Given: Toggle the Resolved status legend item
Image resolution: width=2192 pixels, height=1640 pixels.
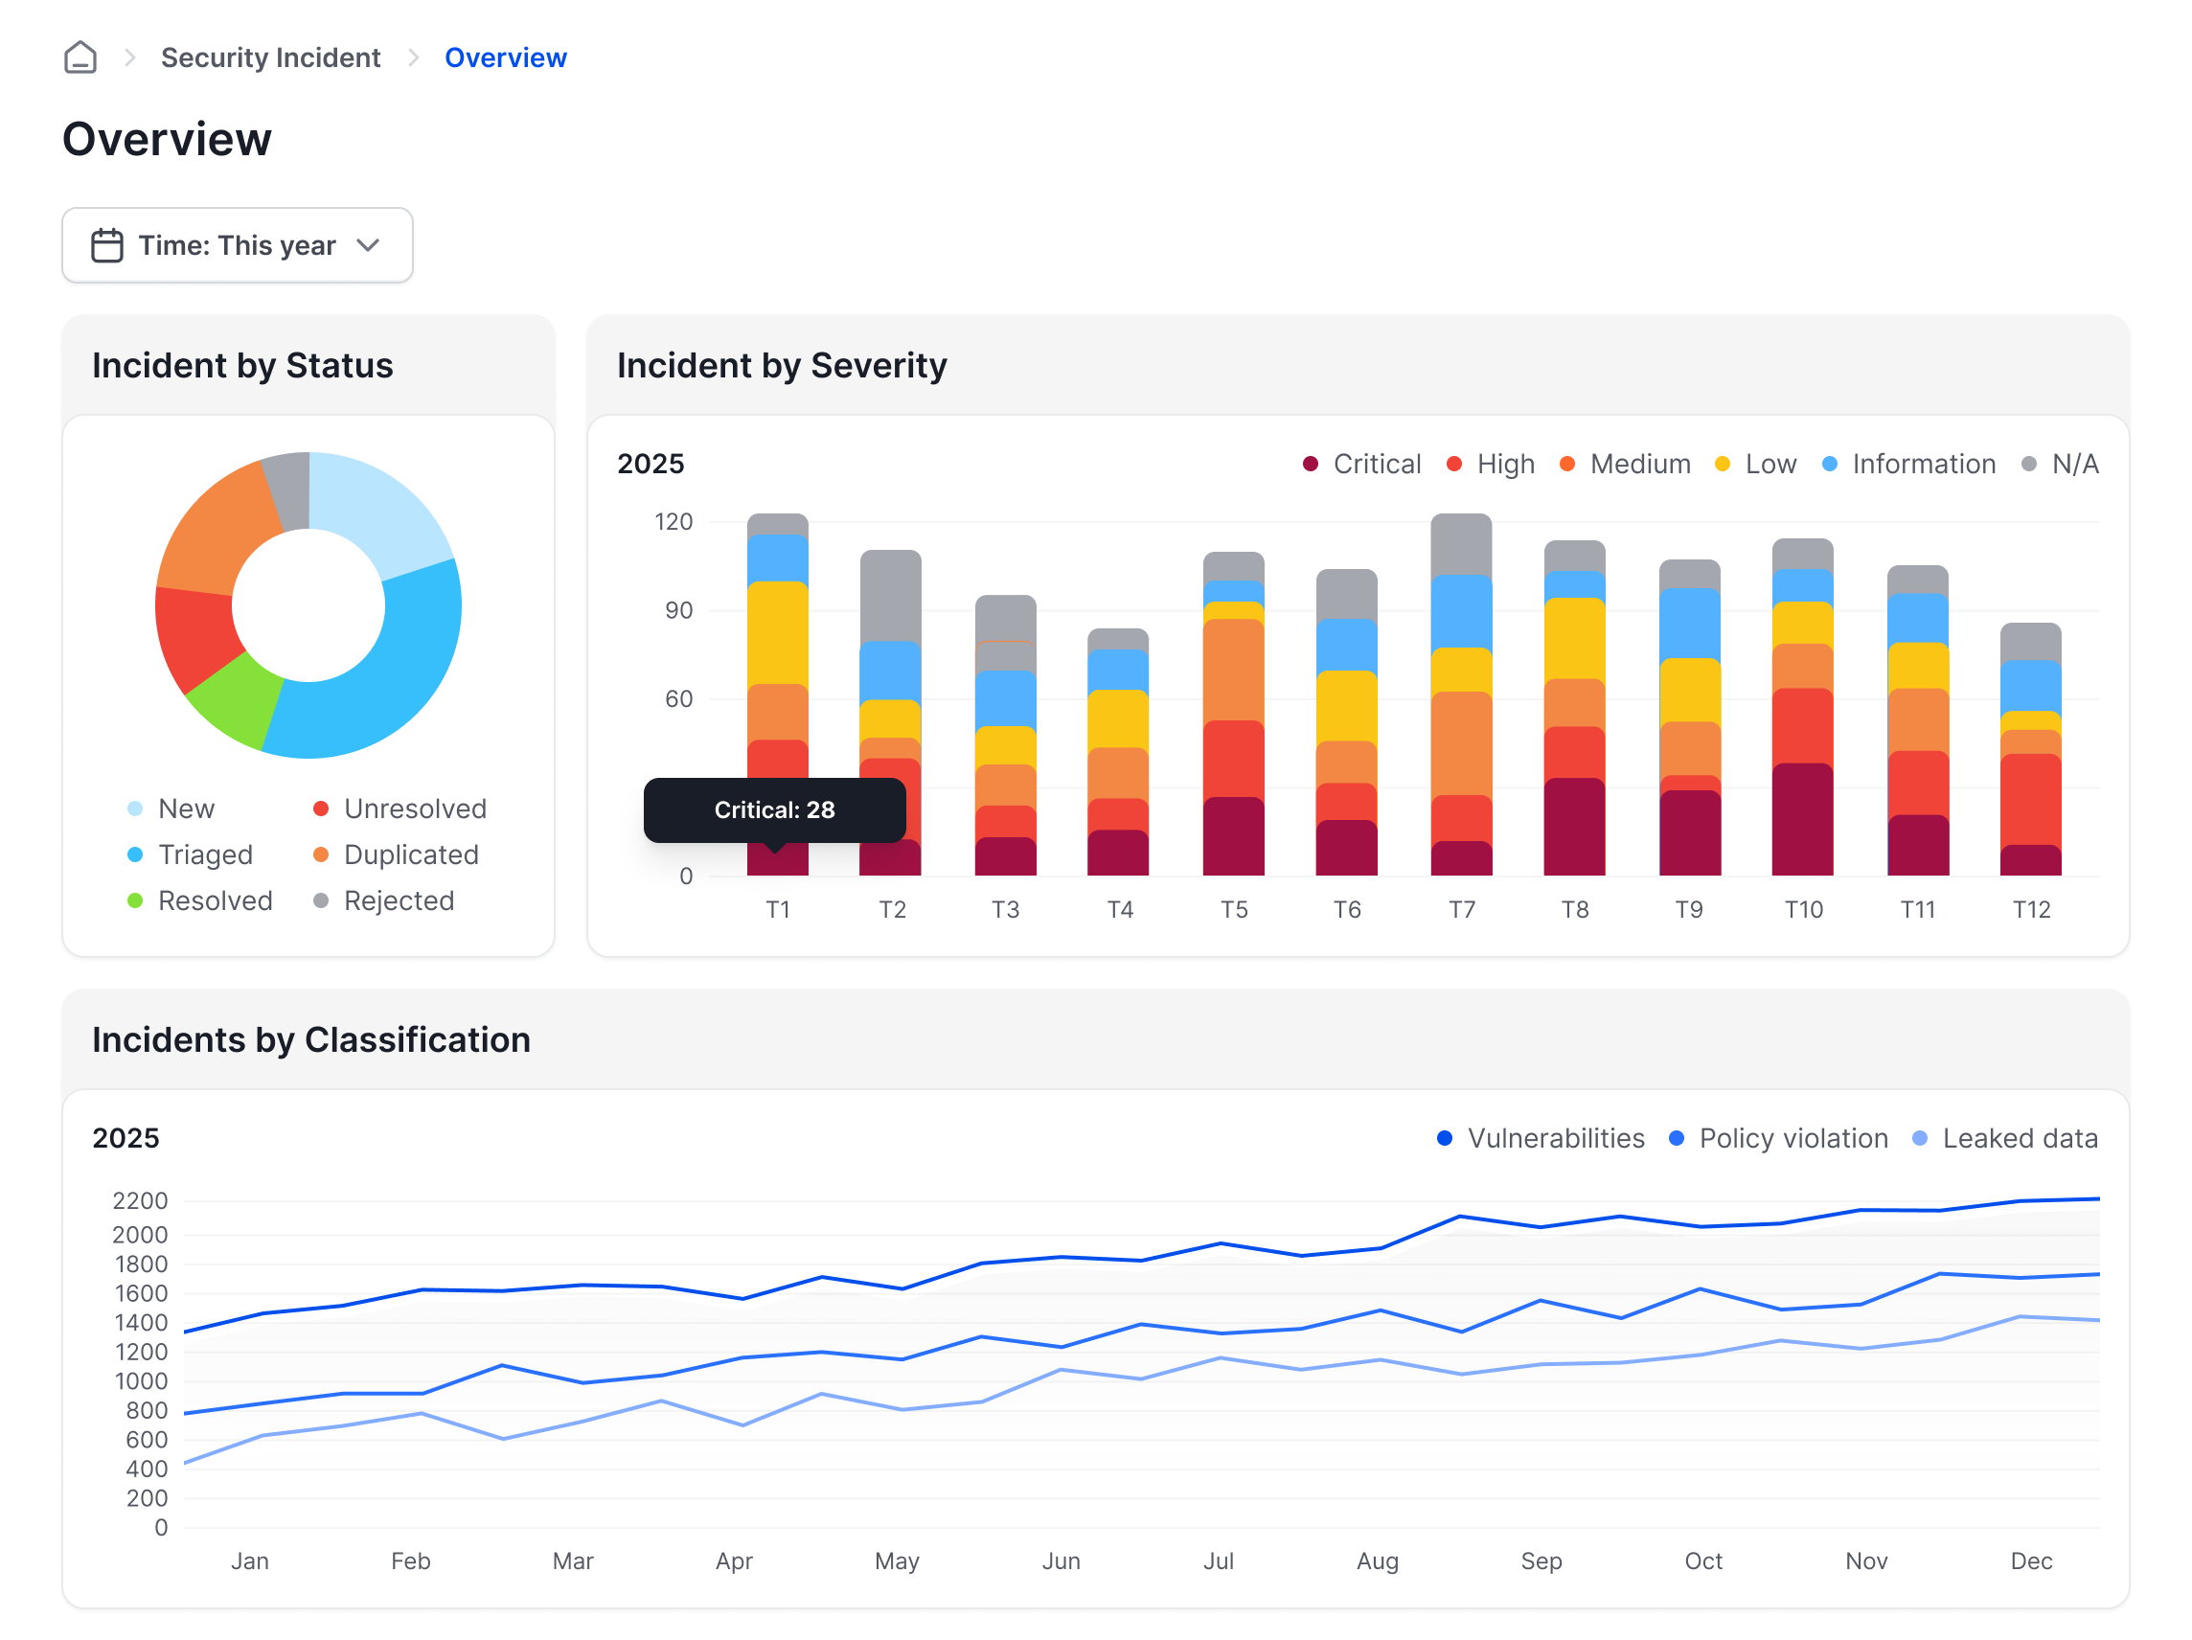Looking at the screenshot, I should tap(214, 900).
